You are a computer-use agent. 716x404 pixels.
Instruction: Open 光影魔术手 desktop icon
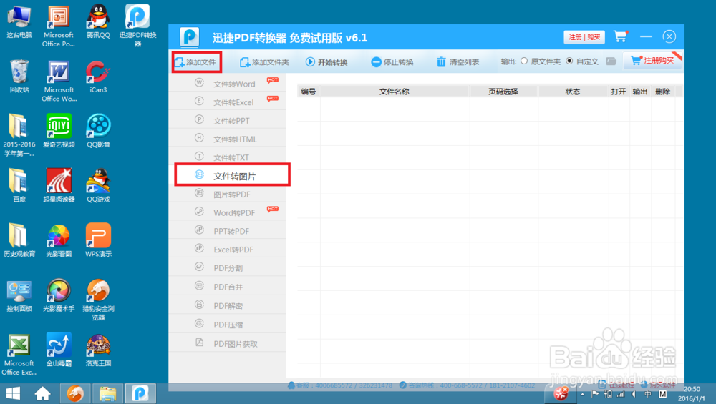tap(59, 295)
